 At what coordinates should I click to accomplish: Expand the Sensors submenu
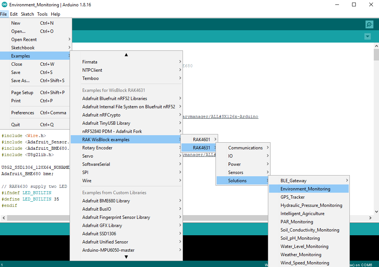236,173
